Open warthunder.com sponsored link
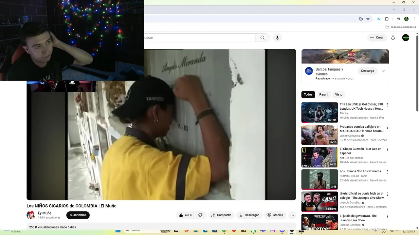 click(343, 79)
